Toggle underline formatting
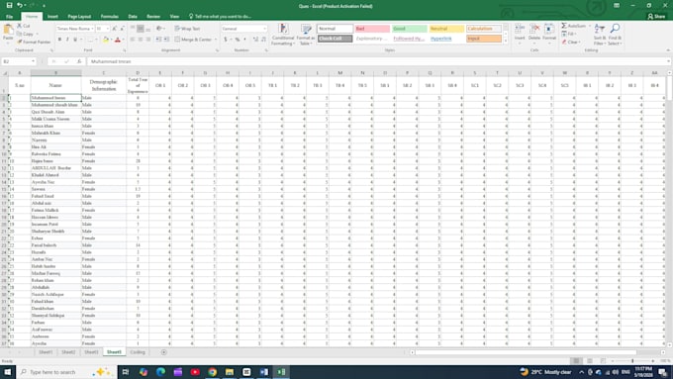This screenshot has height=379, width=673. 75,40
